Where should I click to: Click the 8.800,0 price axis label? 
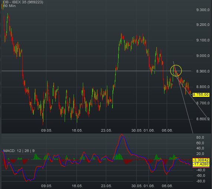(203, 87)
